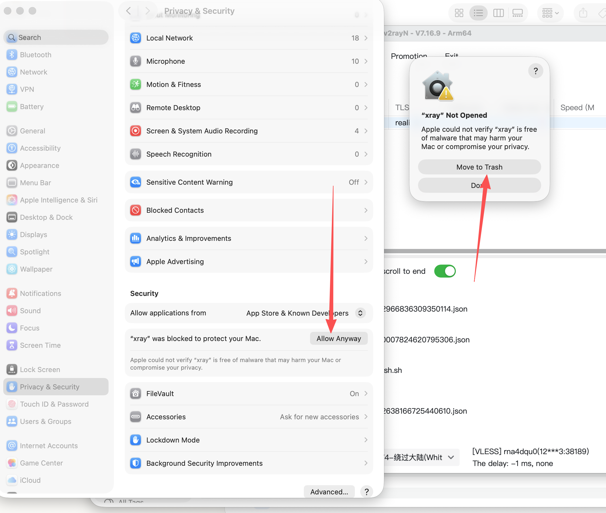This screenshot has width=606, height=513.
Task: Click the Speed column header in v2rayN
Action: coord(577,108)
